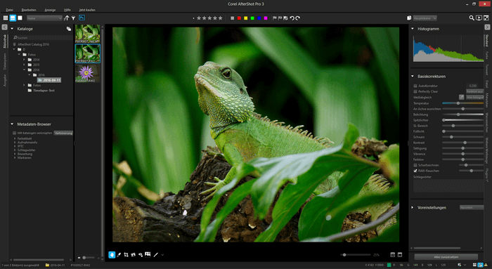The image size is (492, 269).
Task: Expand the 2015 folder node
Action: (x=24, y=65)
